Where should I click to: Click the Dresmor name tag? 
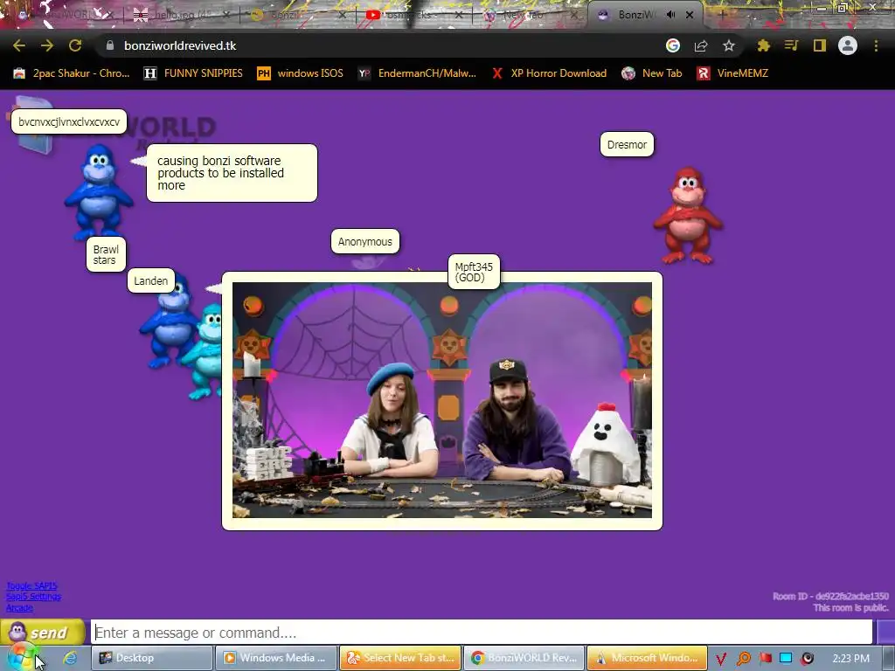coord(627,144)
